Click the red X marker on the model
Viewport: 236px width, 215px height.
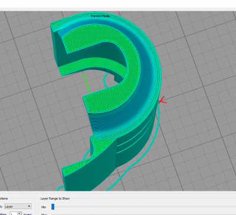[x=162, y=101]
